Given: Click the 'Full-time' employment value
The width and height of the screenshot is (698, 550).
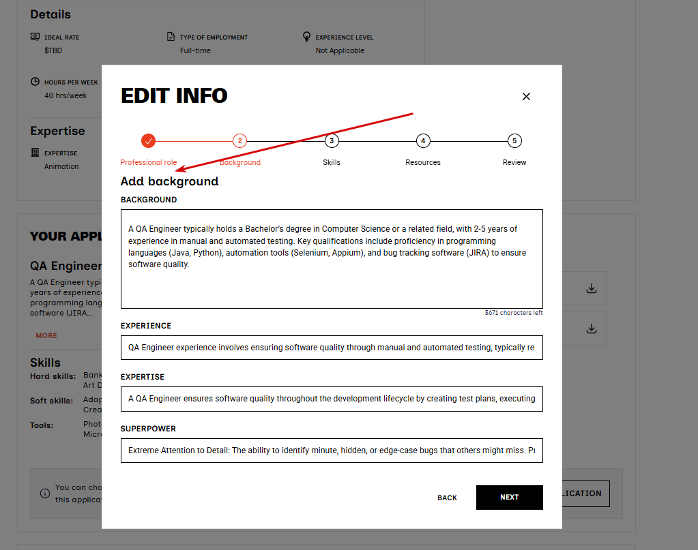Looking at the screenshot, I should click(x=195, y=50).
